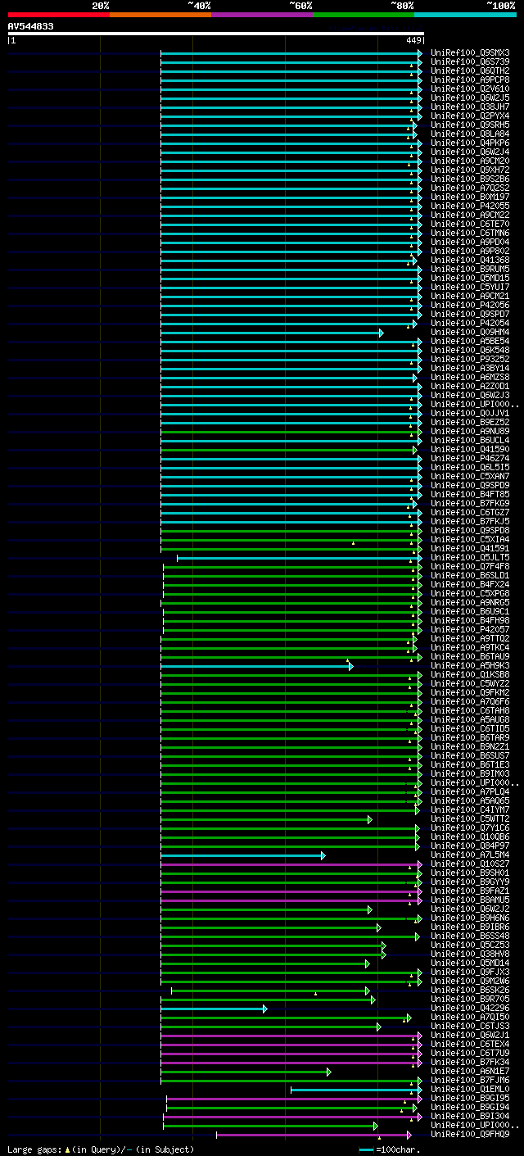Image resolution: width=524 pixels, height=1156 pixels.
Task: Select hit label UniRef100_Q9XH72
Action: [x=469, y=170]
